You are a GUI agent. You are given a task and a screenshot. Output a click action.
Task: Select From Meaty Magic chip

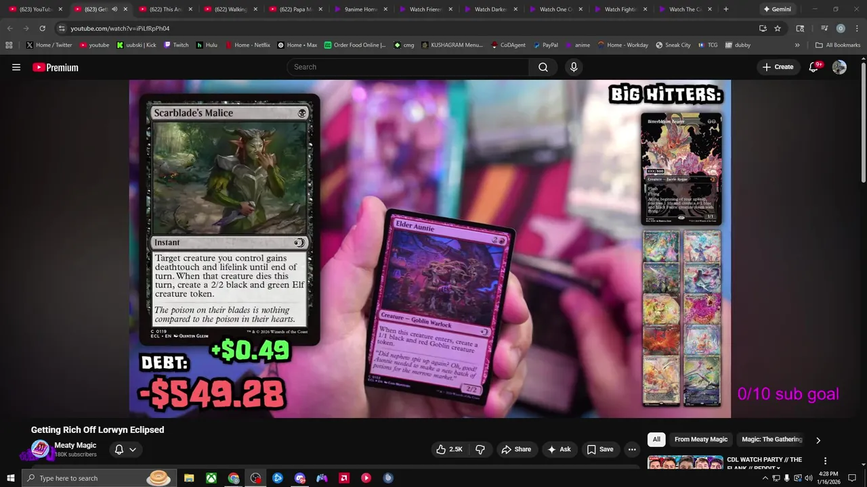701,440
